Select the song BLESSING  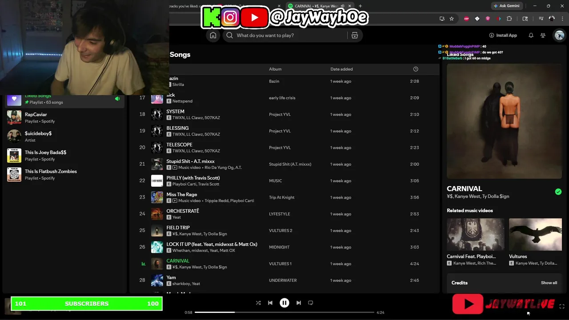(x=177, y=128)
